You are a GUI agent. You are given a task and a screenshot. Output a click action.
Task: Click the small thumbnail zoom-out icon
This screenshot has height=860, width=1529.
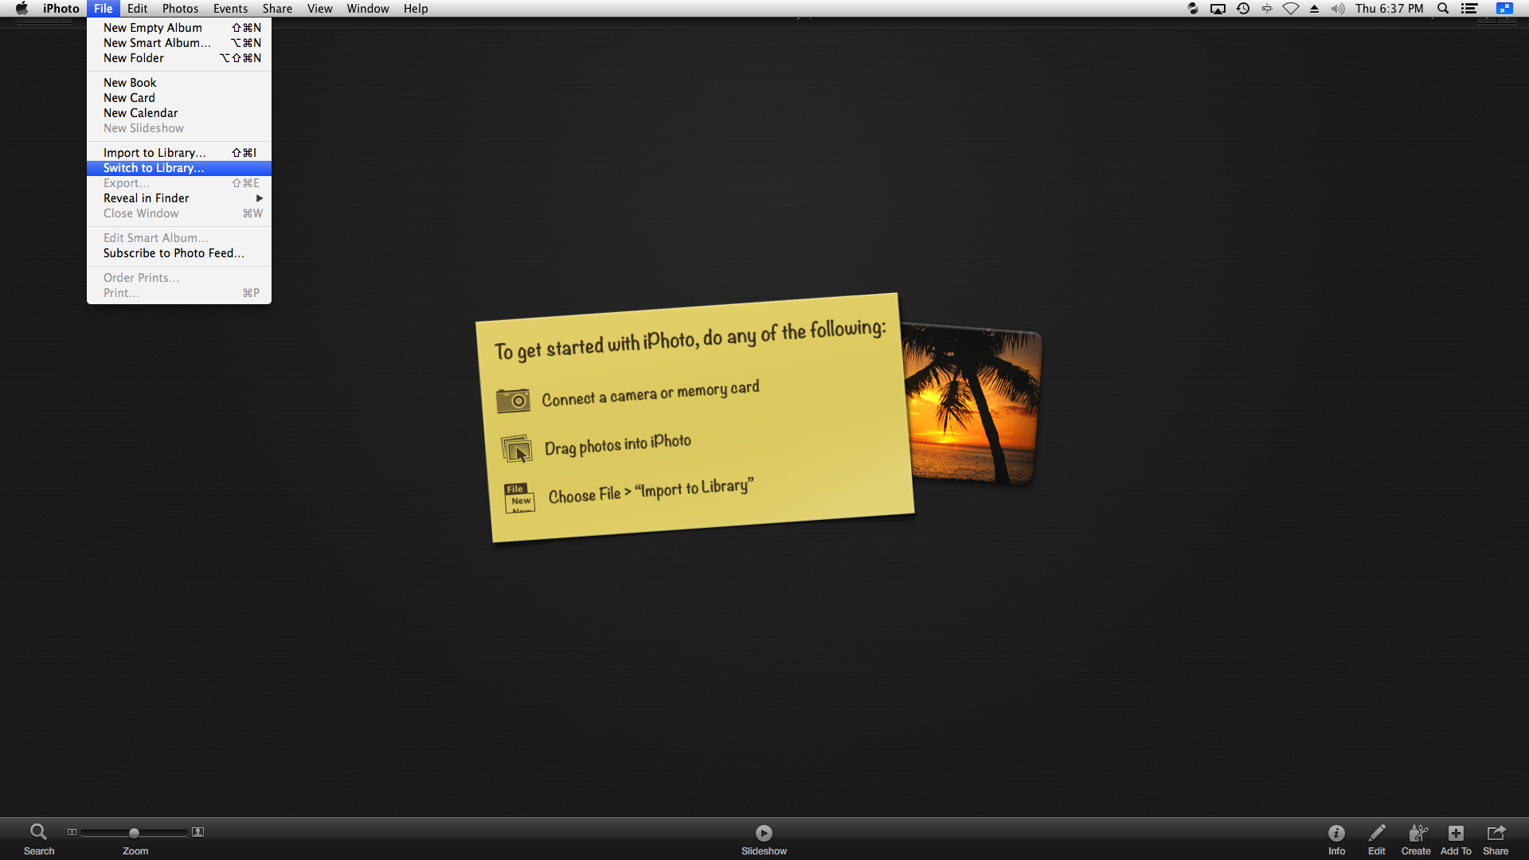[x=72, y=832]
